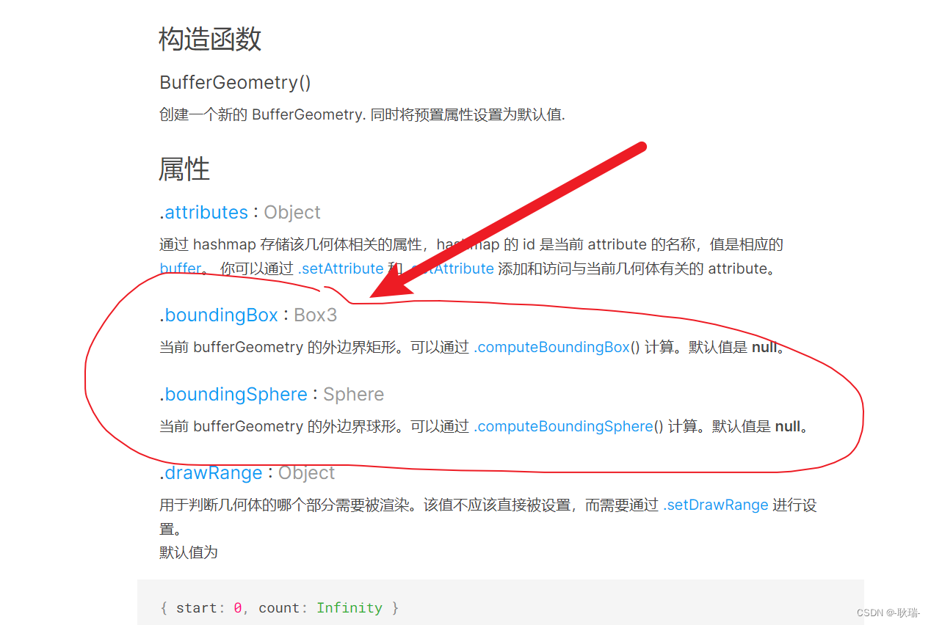Image resolution: width=931 pixels, height=625 pixels.
Task: Open the .computeBoundingSphere method link
Action: click(564, 426)
